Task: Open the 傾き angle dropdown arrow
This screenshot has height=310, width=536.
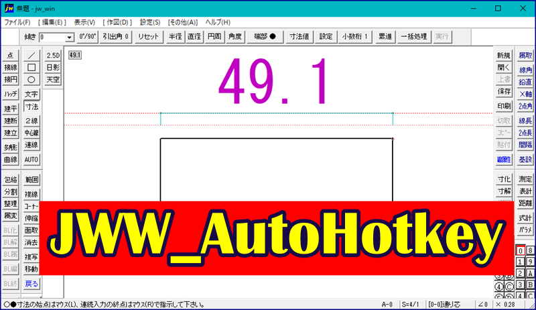Action: click(x=70, y=38)
